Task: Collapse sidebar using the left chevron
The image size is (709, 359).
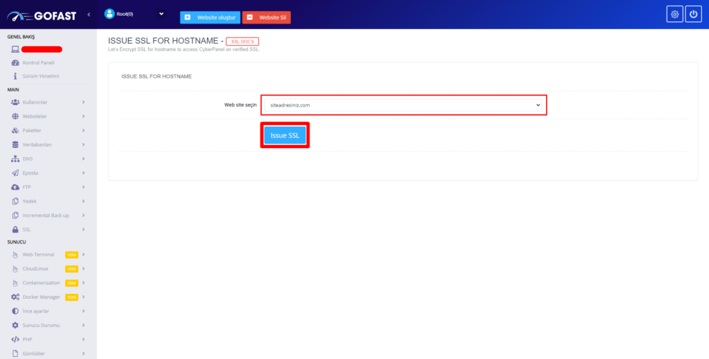Action: point(89,15)
